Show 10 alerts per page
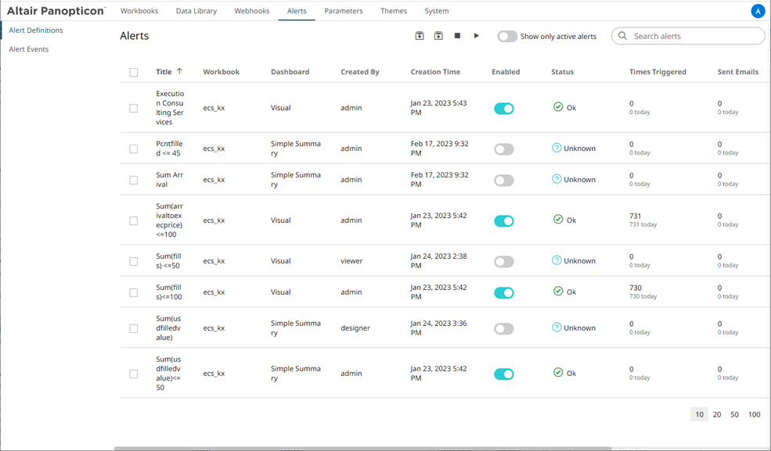 [x=699, y=414]
